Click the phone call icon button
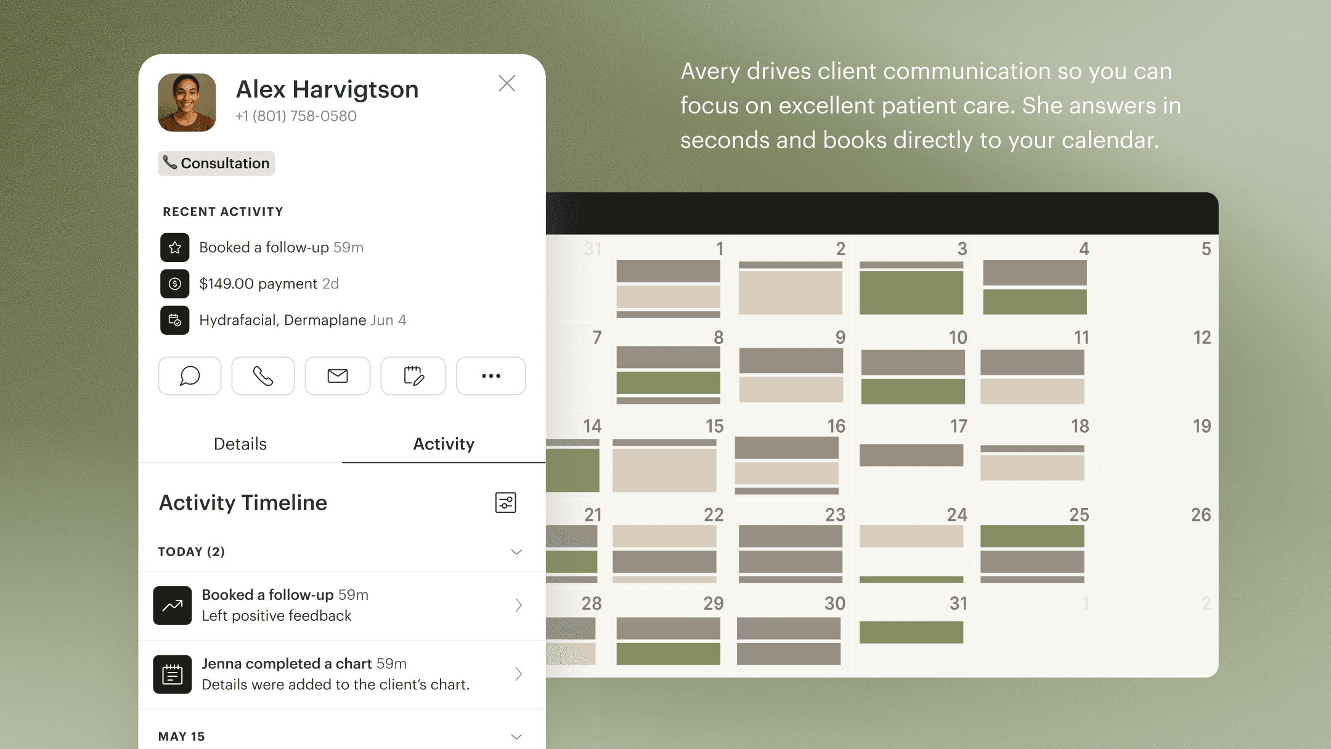Viewport: 1331px width, 749px height. [x=263, y=375]
